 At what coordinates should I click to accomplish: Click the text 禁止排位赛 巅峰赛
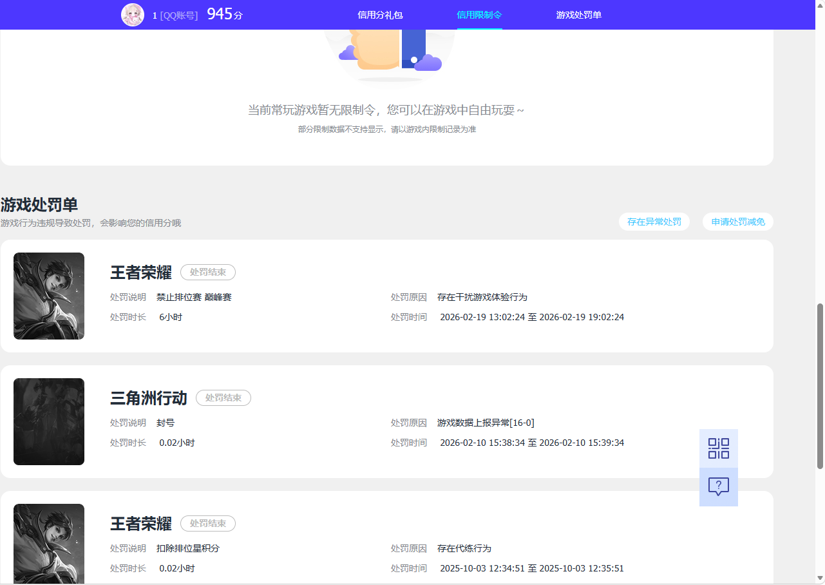tap(194, 298)
